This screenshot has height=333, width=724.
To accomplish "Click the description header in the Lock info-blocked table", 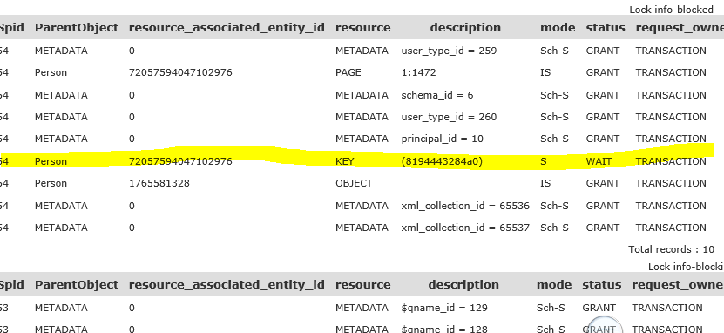I will pyautogui.click(x=465, y=28).
